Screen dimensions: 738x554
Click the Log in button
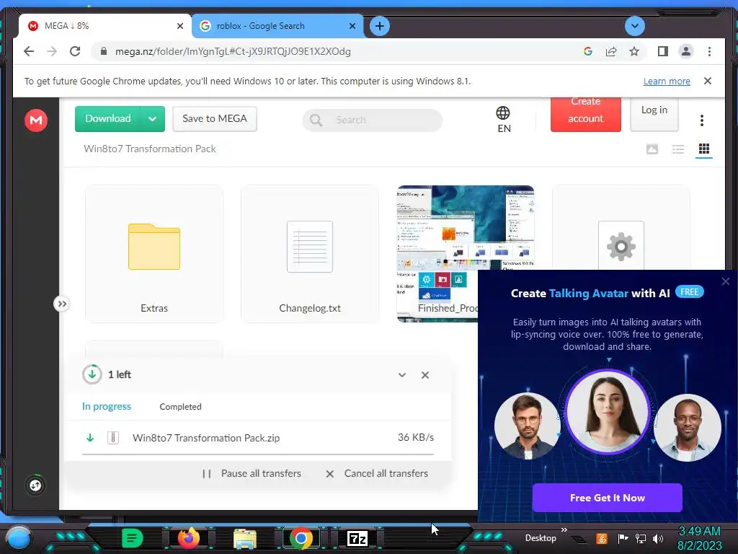click(654, 113)
